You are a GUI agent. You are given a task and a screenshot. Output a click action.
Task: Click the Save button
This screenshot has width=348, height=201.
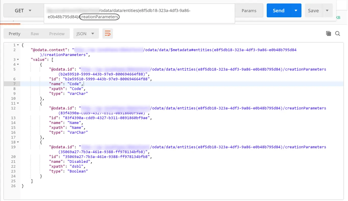(313, 11)
